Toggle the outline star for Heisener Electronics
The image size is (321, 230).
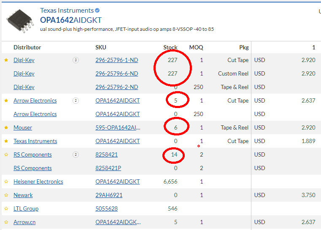[x=6, y=181]
